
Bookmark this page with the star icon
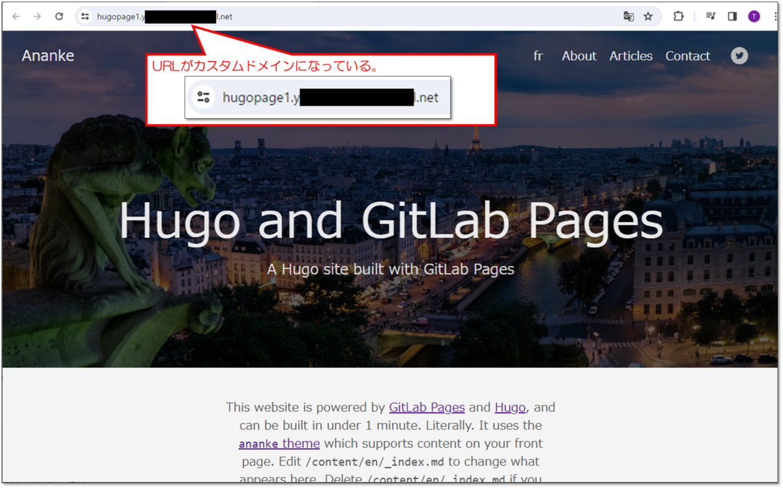pyautogui.click(x=648, y=16)
